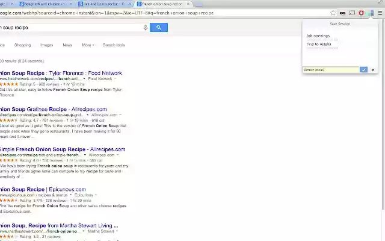Image resolution: width=385 pixels, height=241 pixels.
Task: Start voice search with microphone icon
Action: [146, 28]
